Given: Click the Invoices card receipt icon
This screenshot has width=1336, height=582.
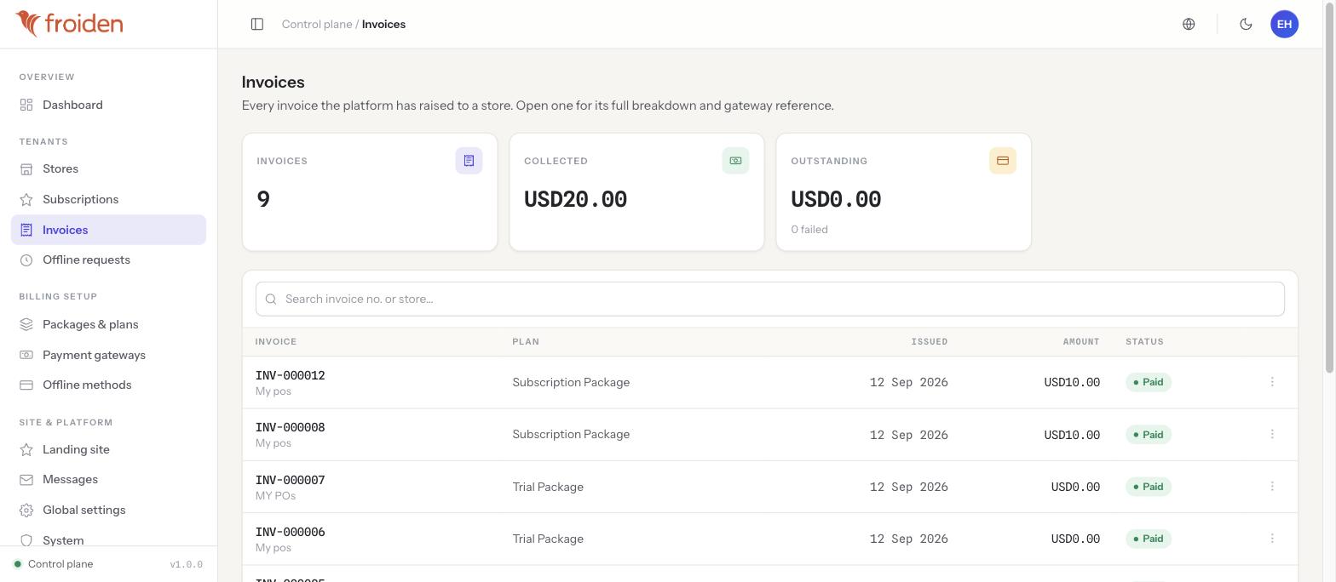Looking at the screenshot, I should [x=469, y=161].
